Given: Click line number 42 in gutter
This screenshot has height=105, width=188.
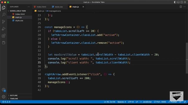Looking at the screenshot, I should (39, 90).
